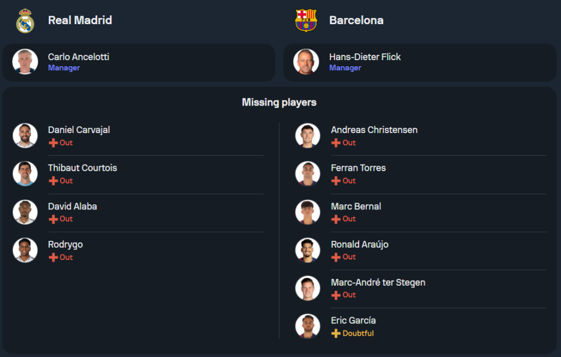Image resolution: width=561 pixels, height=357 pixels.
Task: Open Carlo Ancelotti's manager photo
Action: coord(25,62)
